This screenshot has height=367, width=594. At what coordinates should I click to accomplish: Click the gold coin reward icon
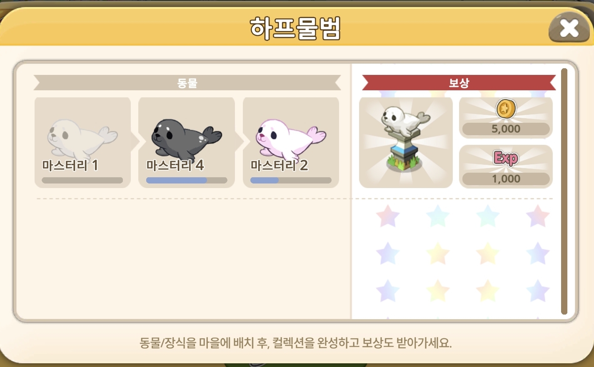(x=506, y=109)
